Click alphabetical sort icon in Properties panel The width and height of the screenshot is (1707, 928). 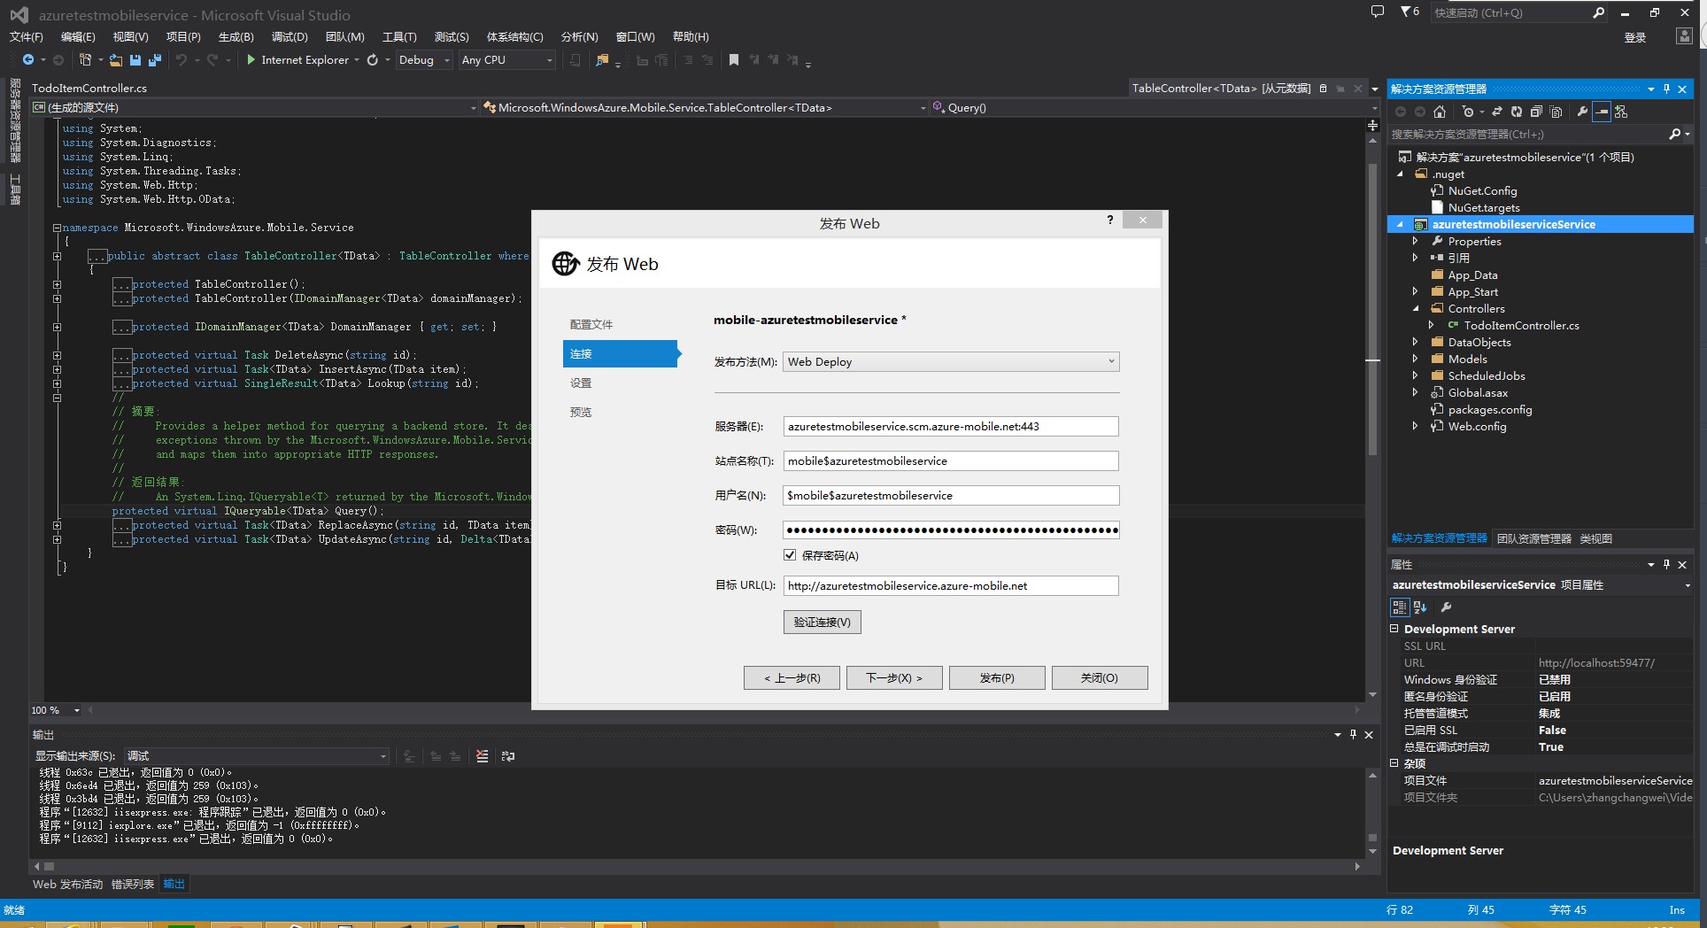point(1420,607)
